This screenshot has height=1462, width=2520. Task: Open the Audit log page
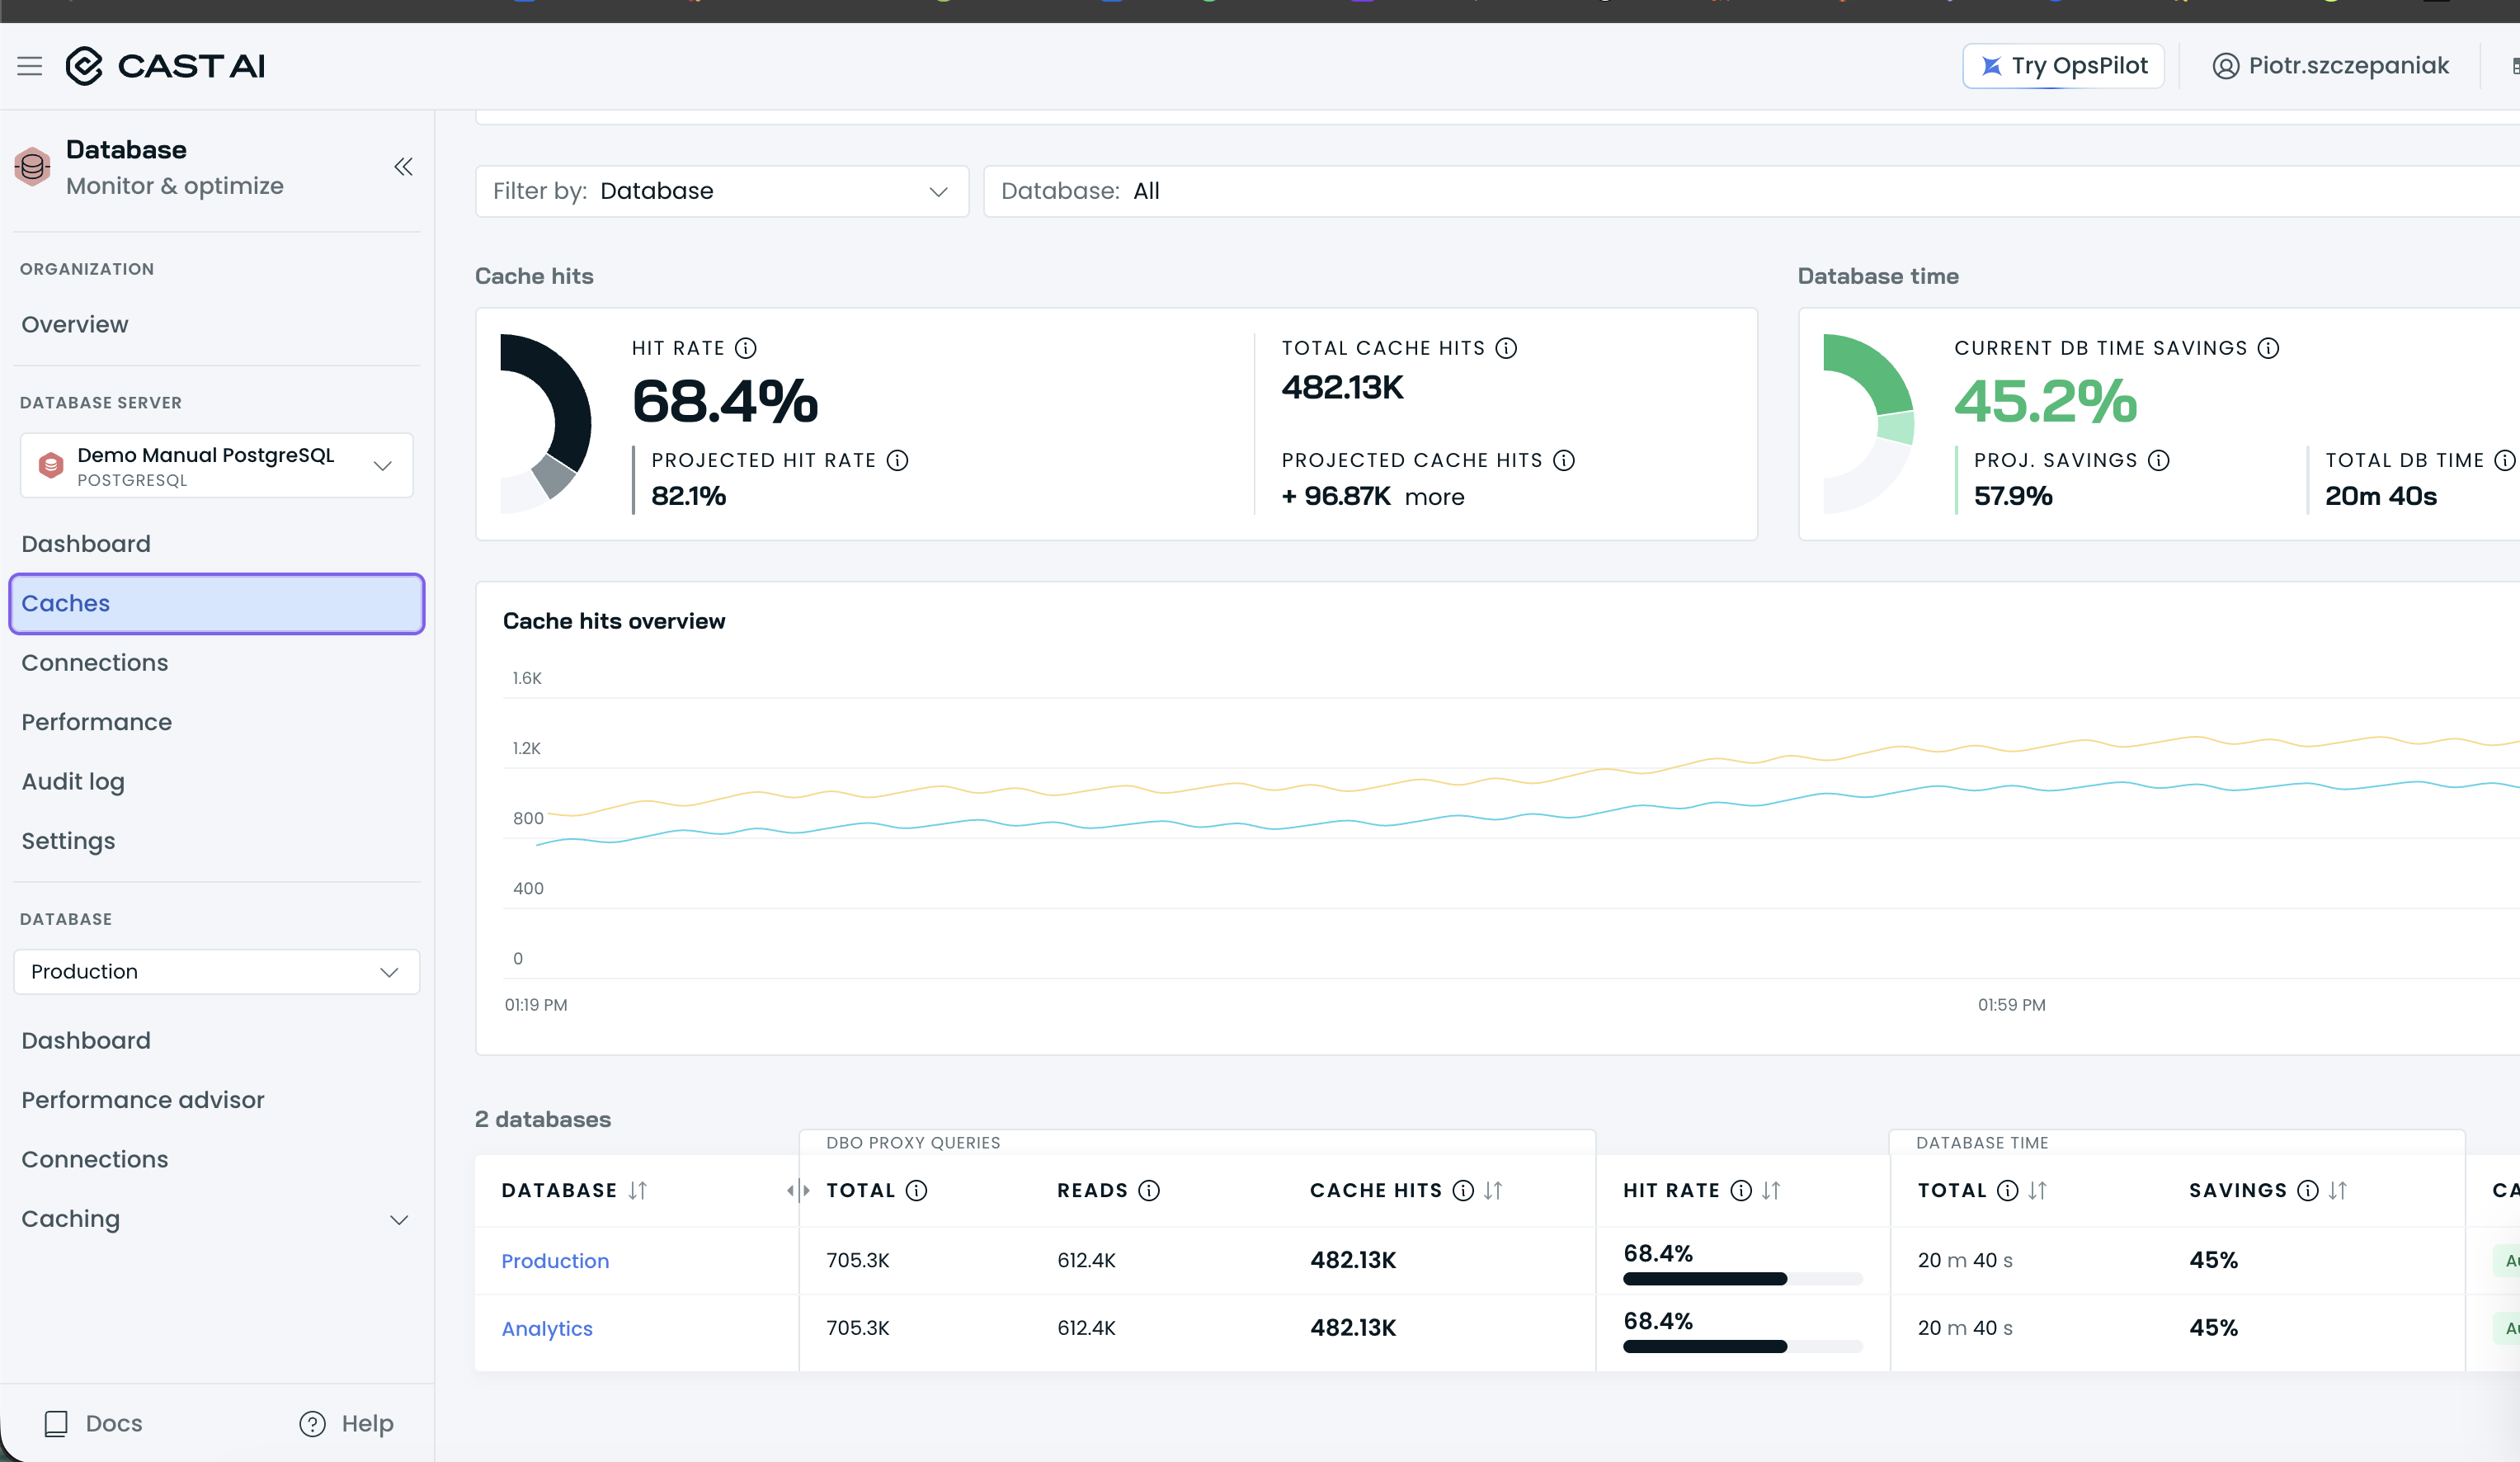(x=73, y=782)
